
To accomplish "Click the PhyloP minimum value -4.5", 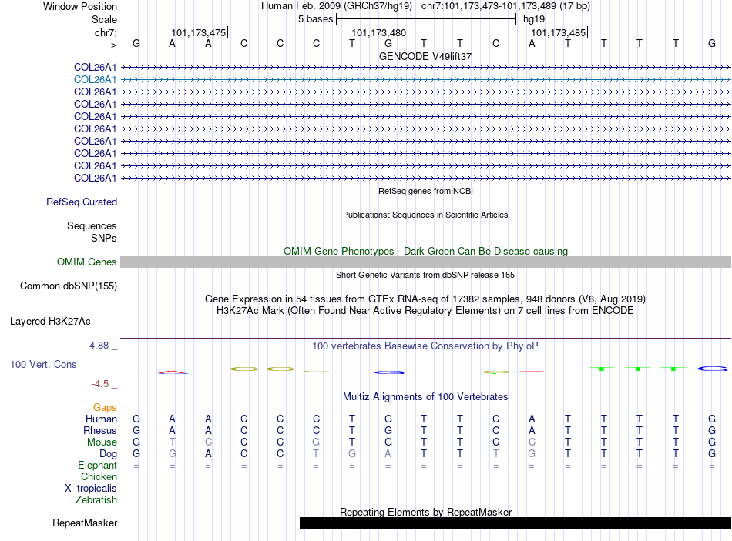I will pos(100,384).
